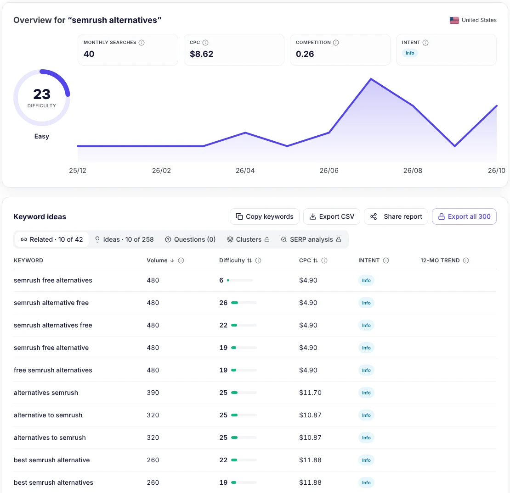Click keyword semrush free alternative
Viewport: 510px width, 493px height.
coord(51,348)
